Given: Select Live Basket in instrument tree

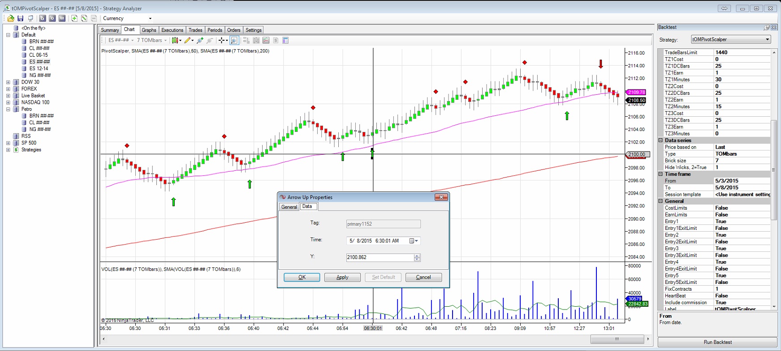Looking at the screenshot, I should 33,96.
